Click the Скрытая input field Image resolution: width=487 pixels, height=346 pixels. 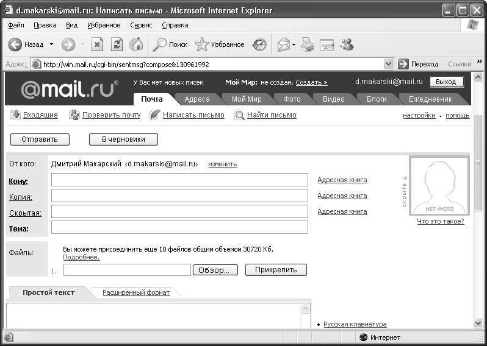coord(179,211)
